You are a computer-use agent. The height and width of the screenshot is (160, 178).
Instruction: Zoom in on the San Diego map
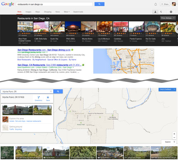[152, 50]
